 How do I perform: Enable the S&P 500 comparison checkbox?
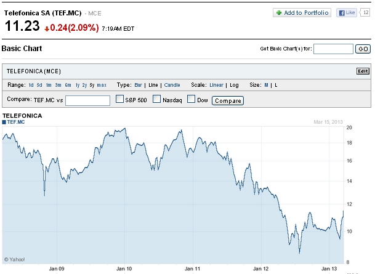point(119,99)
